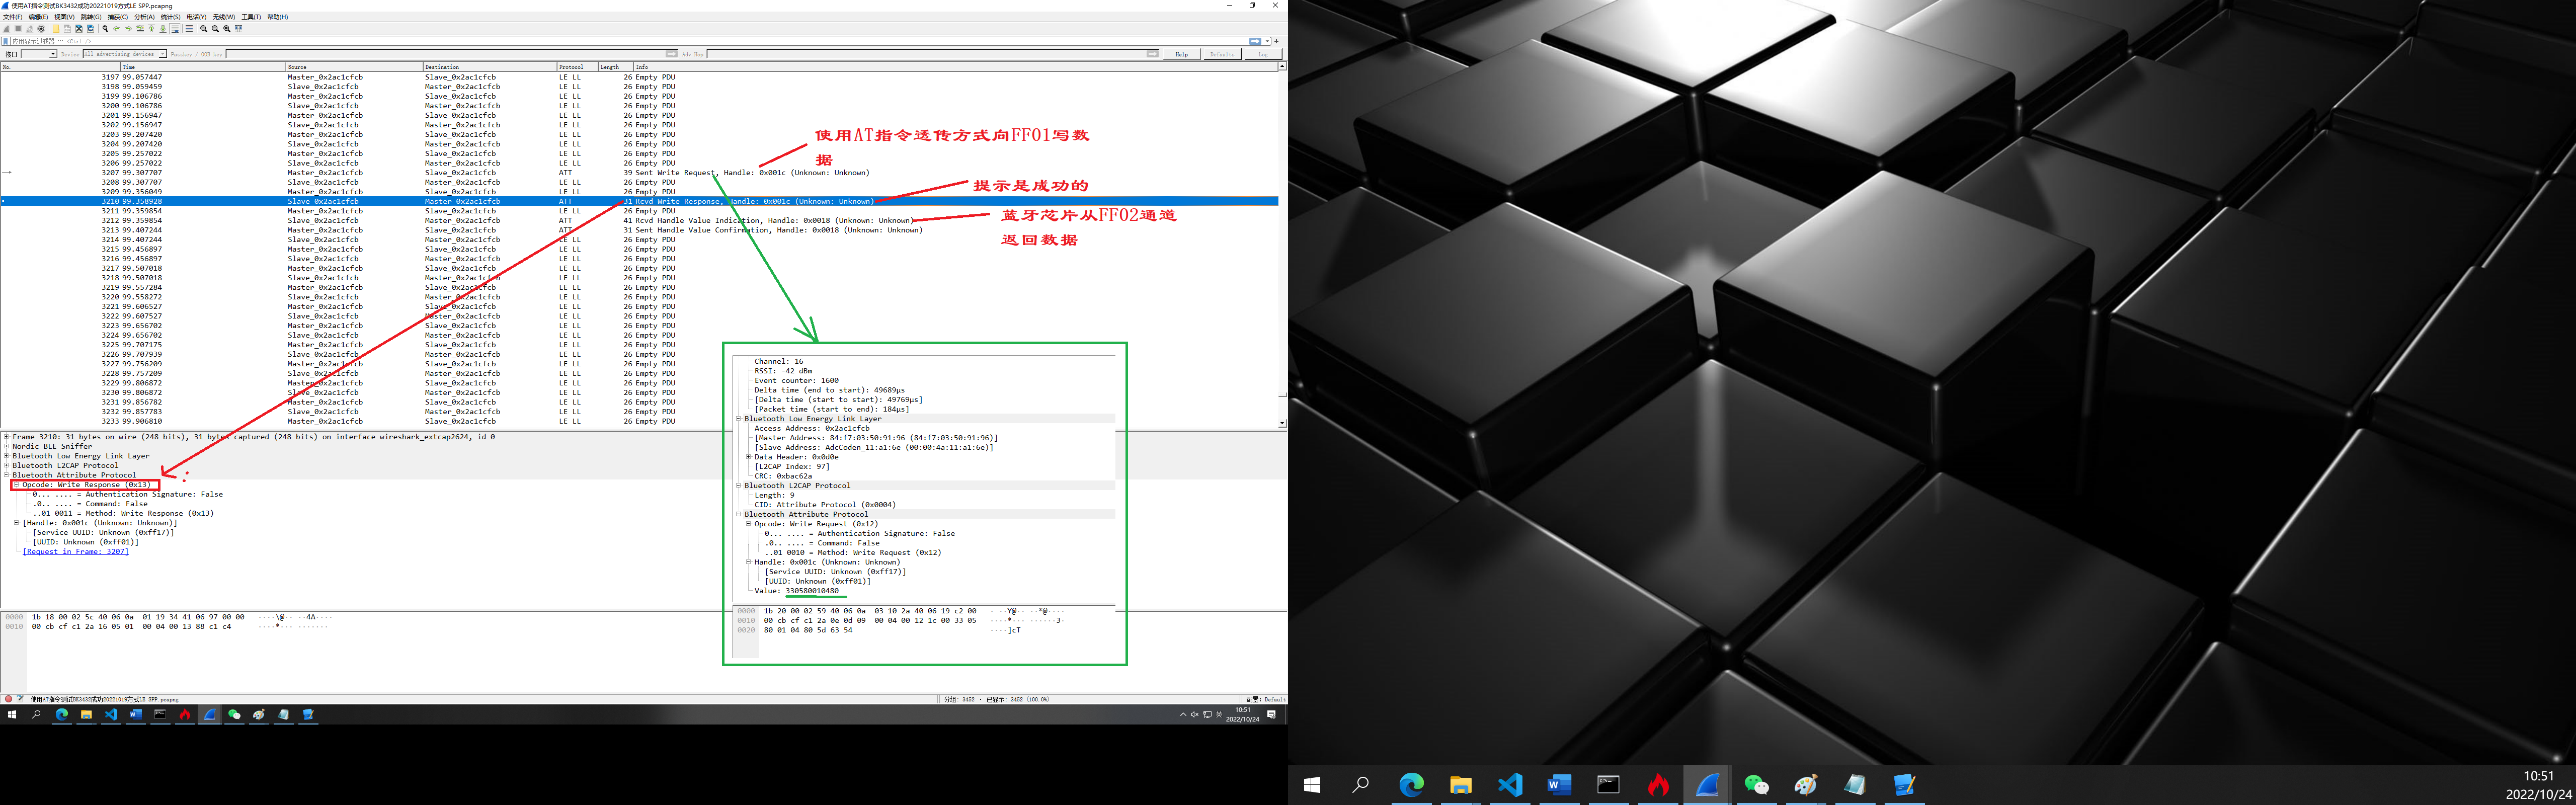This screenshot has width=2576, height=805.
Task: Open the 捕获(C) menu
Action: click(x=118, y=17)
